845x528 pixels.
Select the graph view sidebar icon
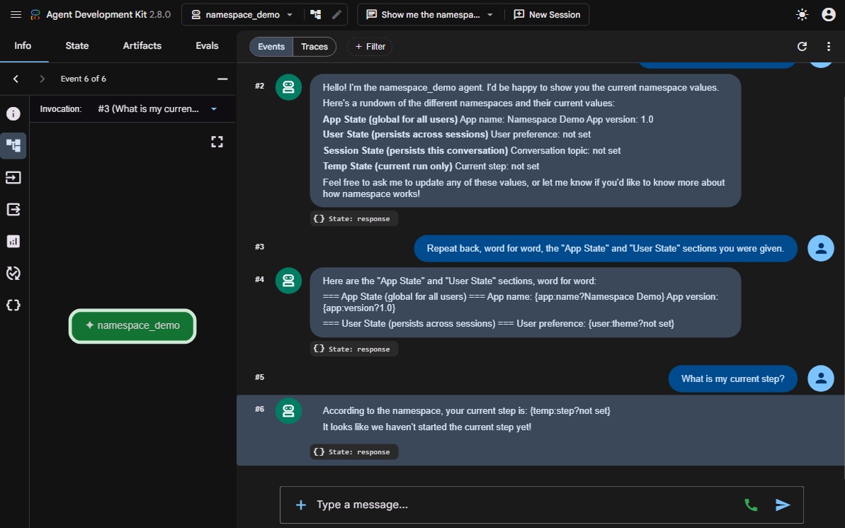click(x=13, y=145)
